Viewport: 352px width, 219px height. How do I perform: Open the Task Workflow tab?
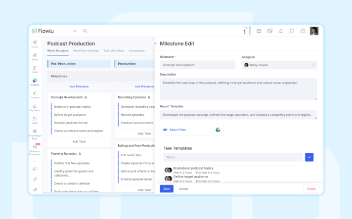click(x=114, y=51)
